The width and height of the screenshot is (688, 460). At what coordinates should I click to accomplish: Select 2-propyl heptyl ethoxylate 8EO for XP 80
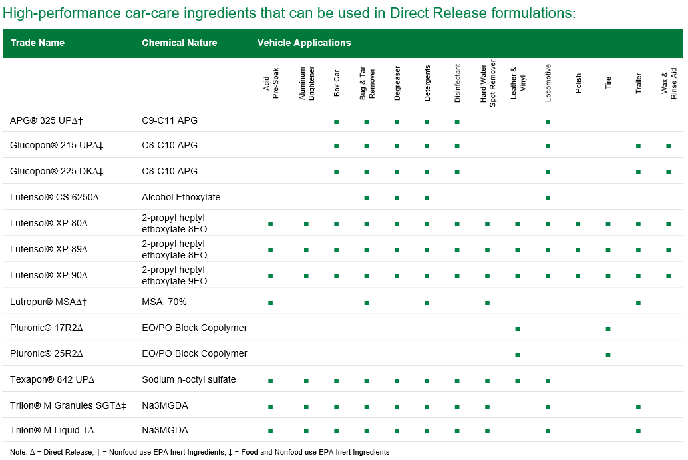coord(174,224)
